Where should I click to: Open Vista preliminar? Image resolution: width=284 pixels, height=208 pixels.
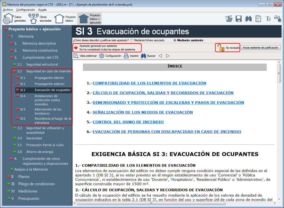[x=85, y=56]
